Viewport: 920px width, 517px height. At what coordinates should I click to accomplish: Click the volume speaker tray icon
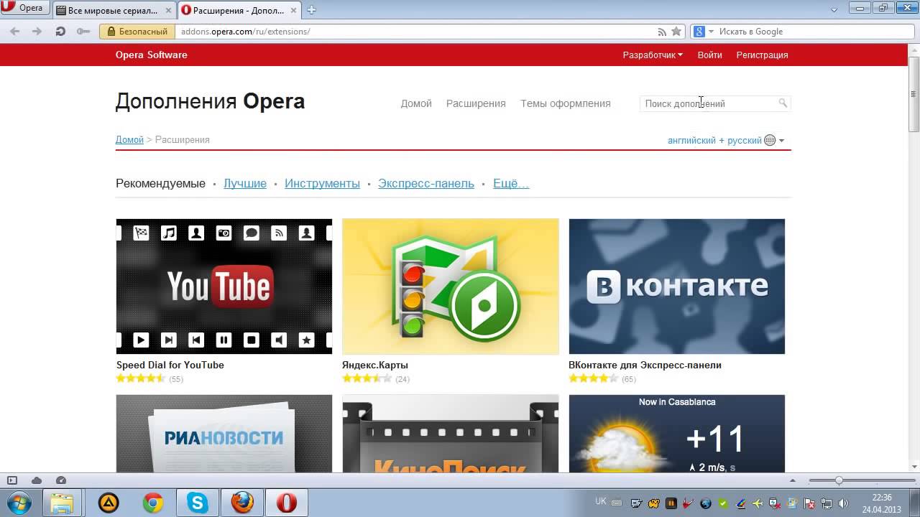coord(844,503)
